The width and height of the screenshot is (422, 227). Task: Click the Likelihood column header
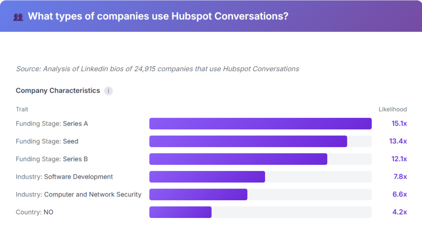(x=393, y=109)
